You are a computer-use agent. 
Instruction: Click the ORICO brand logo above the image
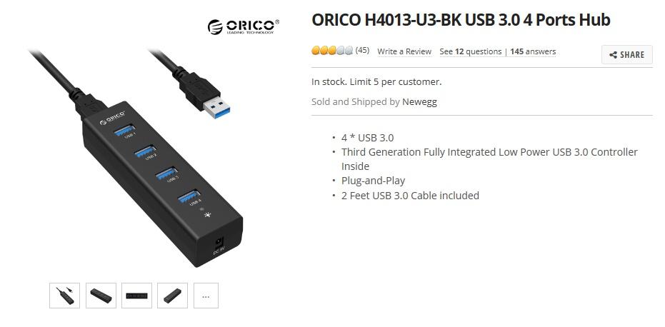(x=243, y=26)
